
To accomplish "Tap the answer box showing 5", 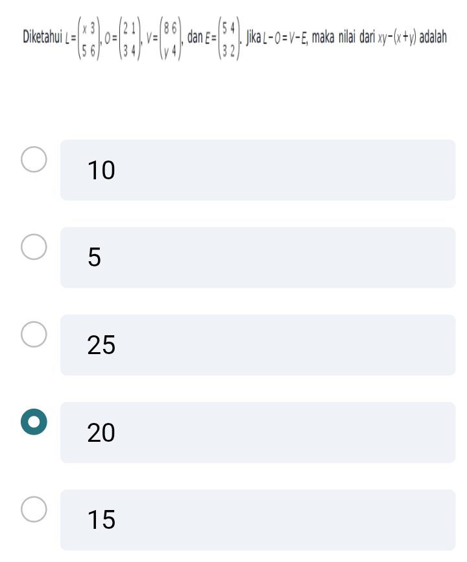I will pyautogui.click(x=257, y=257).
